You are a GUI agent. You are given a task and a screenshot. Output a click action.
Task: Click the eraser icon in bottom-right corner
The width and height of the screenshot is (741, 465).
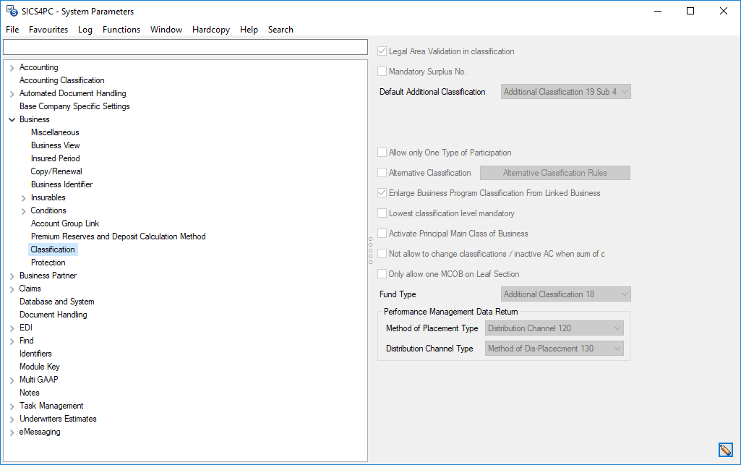coord(726,450)
